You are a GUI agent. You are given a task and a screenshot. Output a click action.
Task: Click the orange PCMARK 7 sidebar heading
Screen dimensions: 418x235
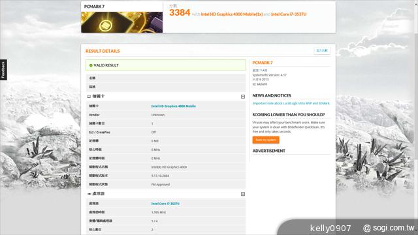coord(263,63)
